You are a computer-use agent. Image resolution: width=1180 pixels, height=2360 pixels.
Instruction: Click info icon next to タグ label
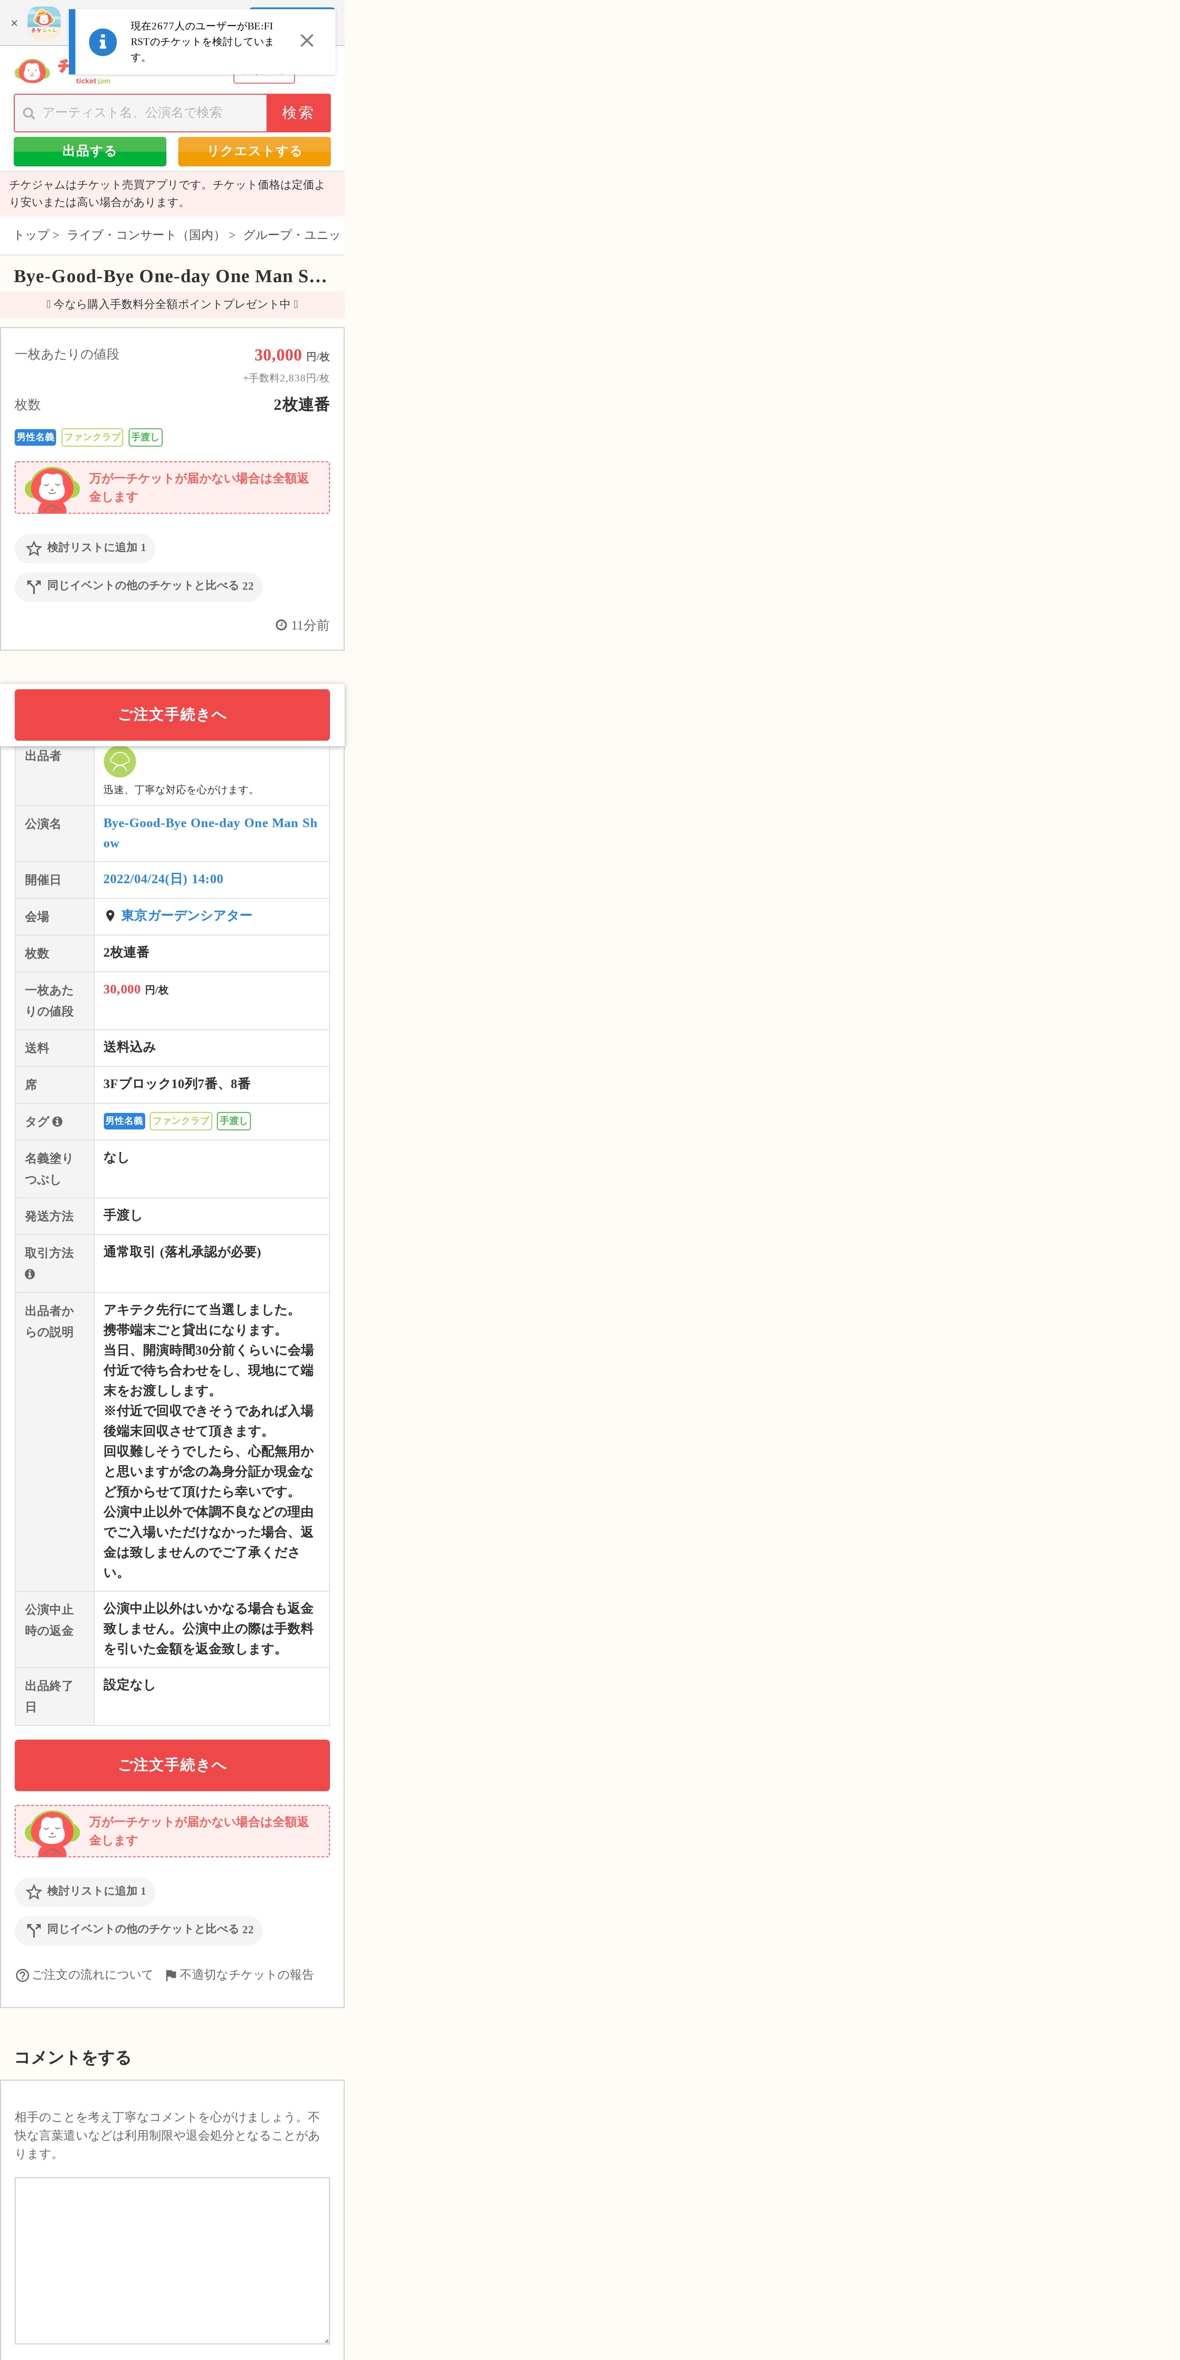coord(57,1121)
